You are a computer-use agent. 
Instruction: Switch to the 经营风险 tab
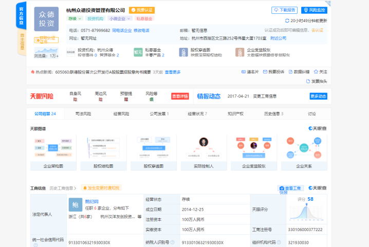point(121,114)
